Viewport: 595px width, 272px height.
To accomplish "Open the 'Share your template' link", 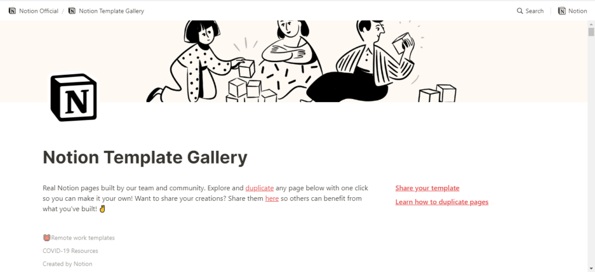I will (x=427, y=188).
